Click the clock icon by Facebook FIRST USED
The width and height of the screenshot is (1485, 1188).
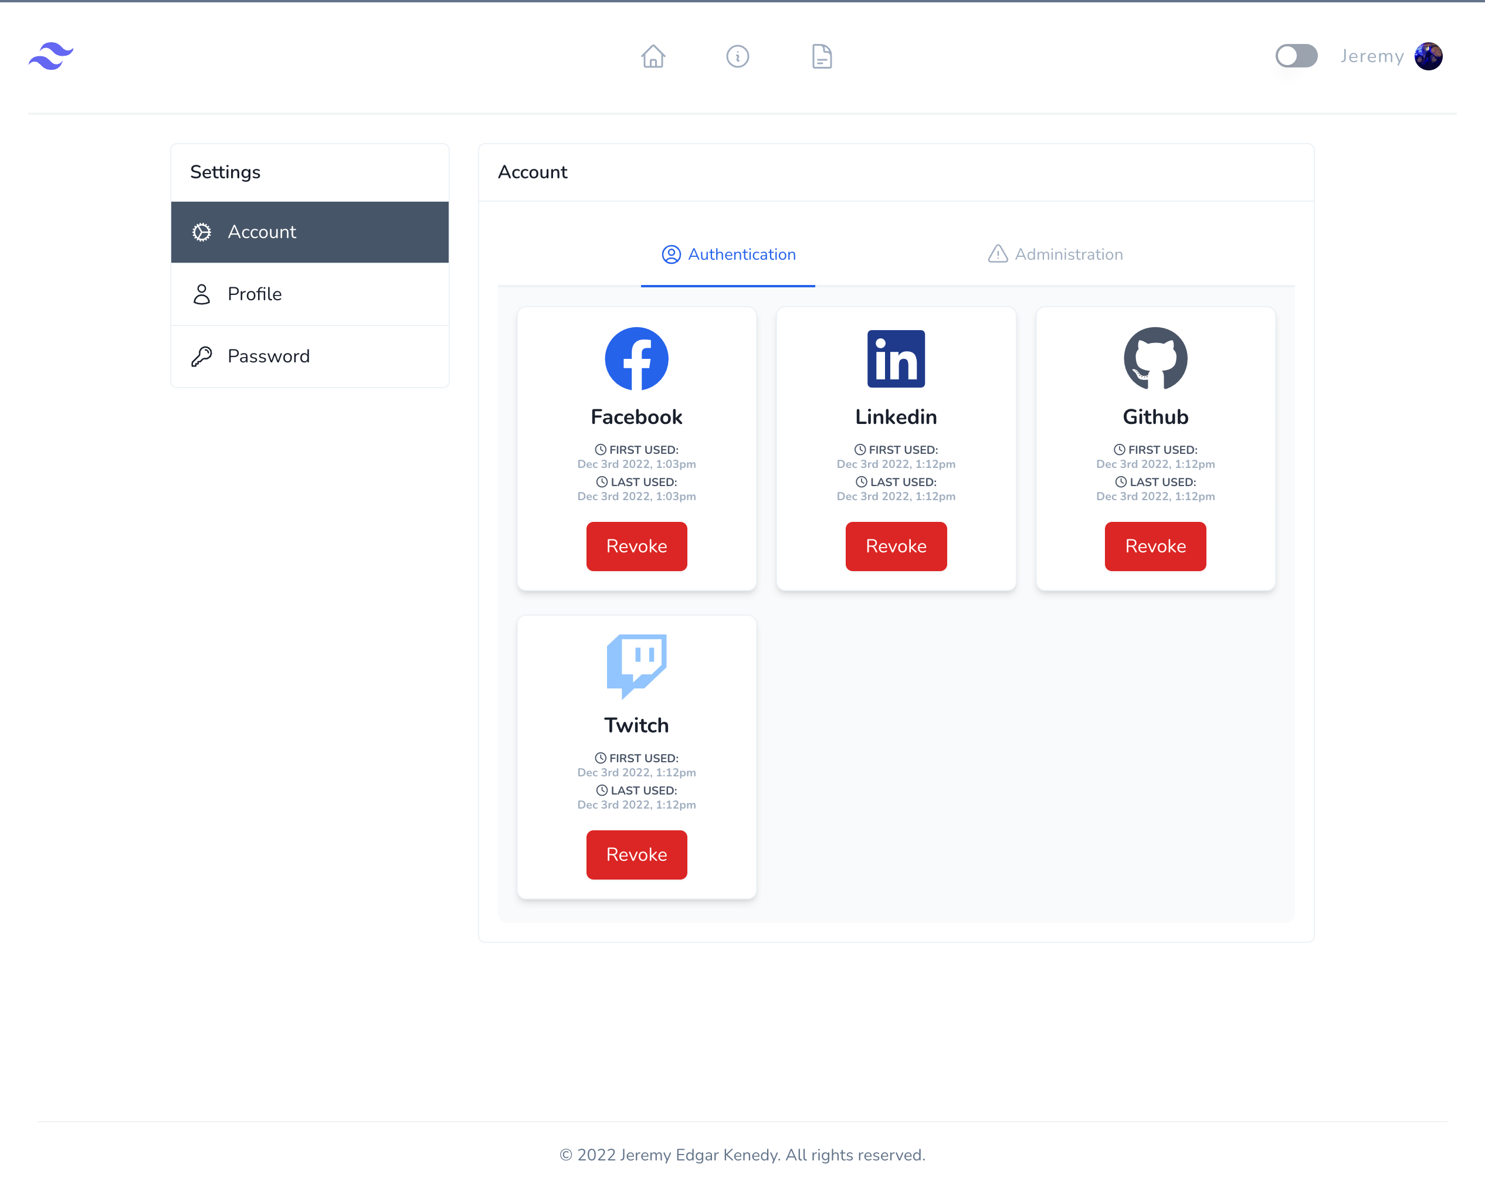601,450
